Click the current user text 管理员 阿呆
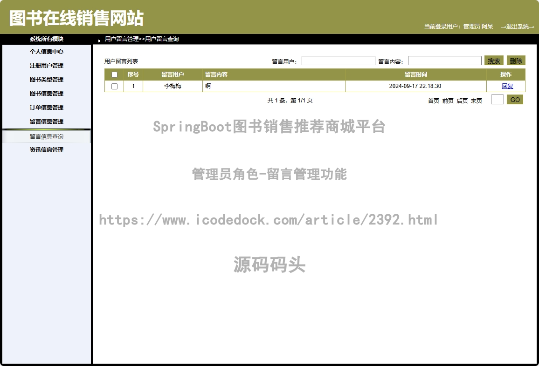539x366 pixels. tap(478, 27)
